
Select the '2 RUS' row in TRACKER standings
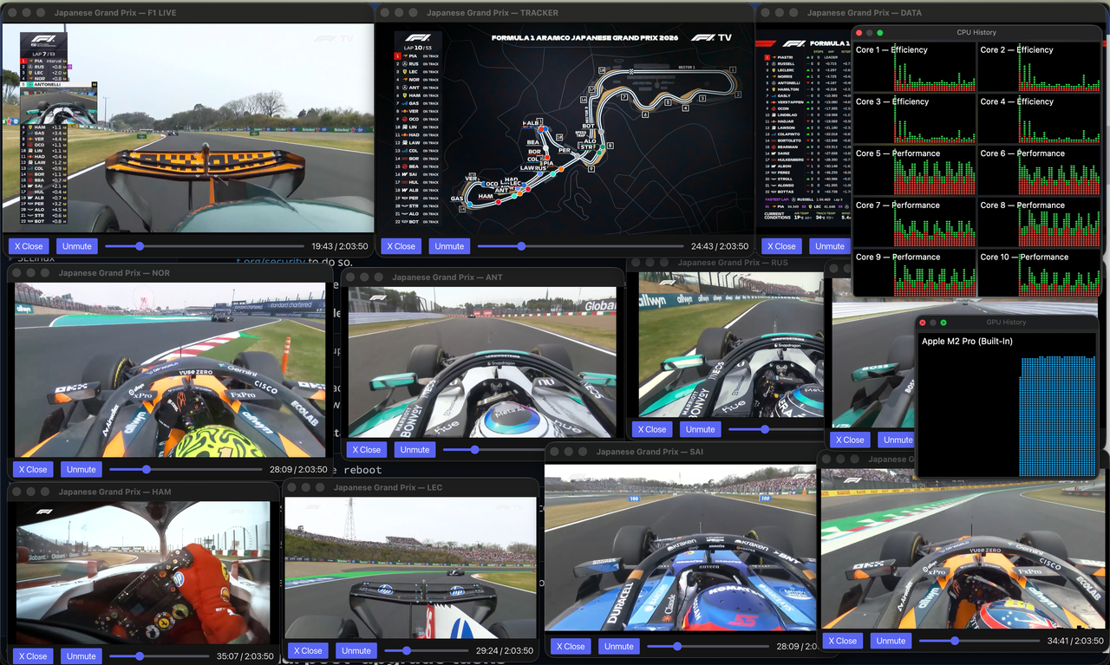click(x=417, y=63)
